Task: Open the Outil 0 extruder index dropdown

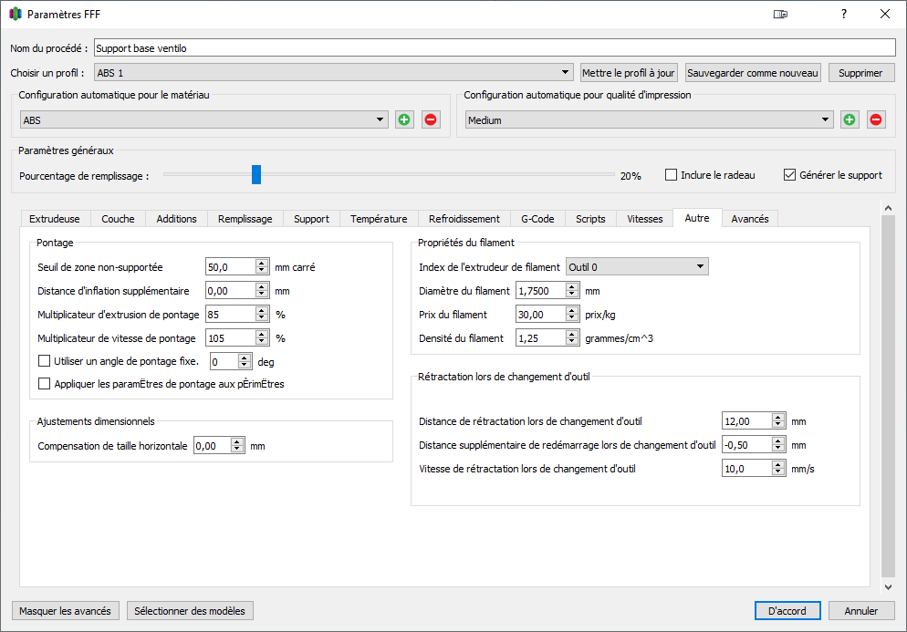Action: tap(637, 266)
